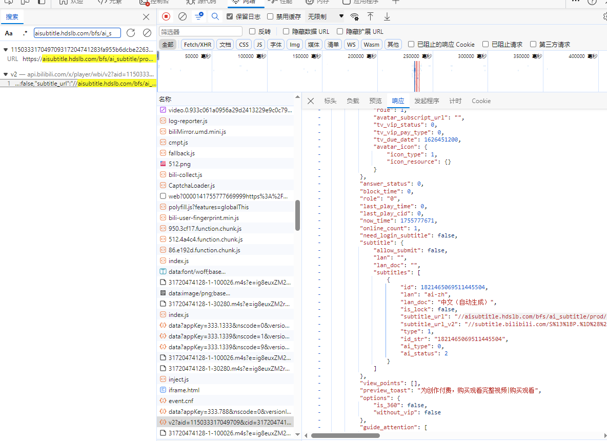Click the 筛选器 filter input field
The height and width of the screenshot is (441, 607).
pos(200,32)
